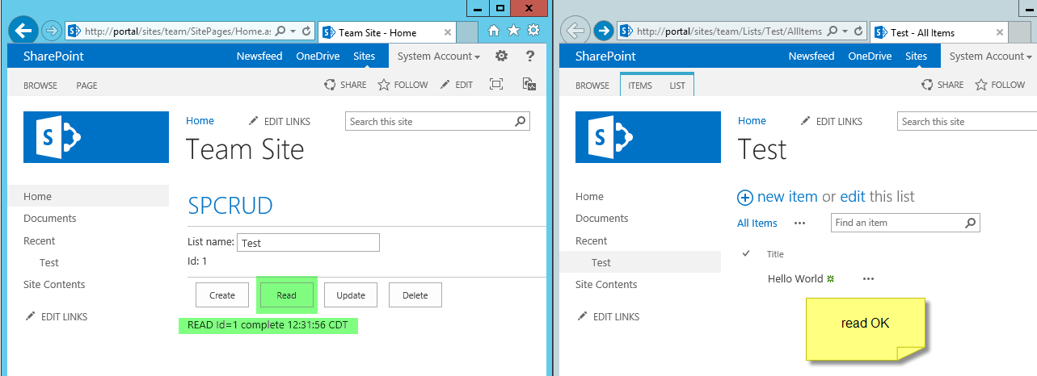The image size is (1037, 376).
Task: Open the LIST ribbon tab
Action: click(677, 85)
